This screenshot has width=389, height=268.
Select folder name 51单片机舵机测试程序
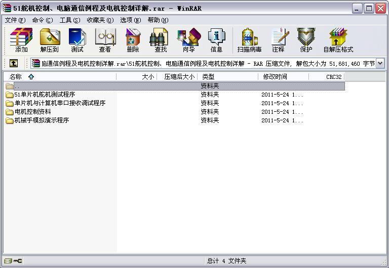tap(45, 95)
